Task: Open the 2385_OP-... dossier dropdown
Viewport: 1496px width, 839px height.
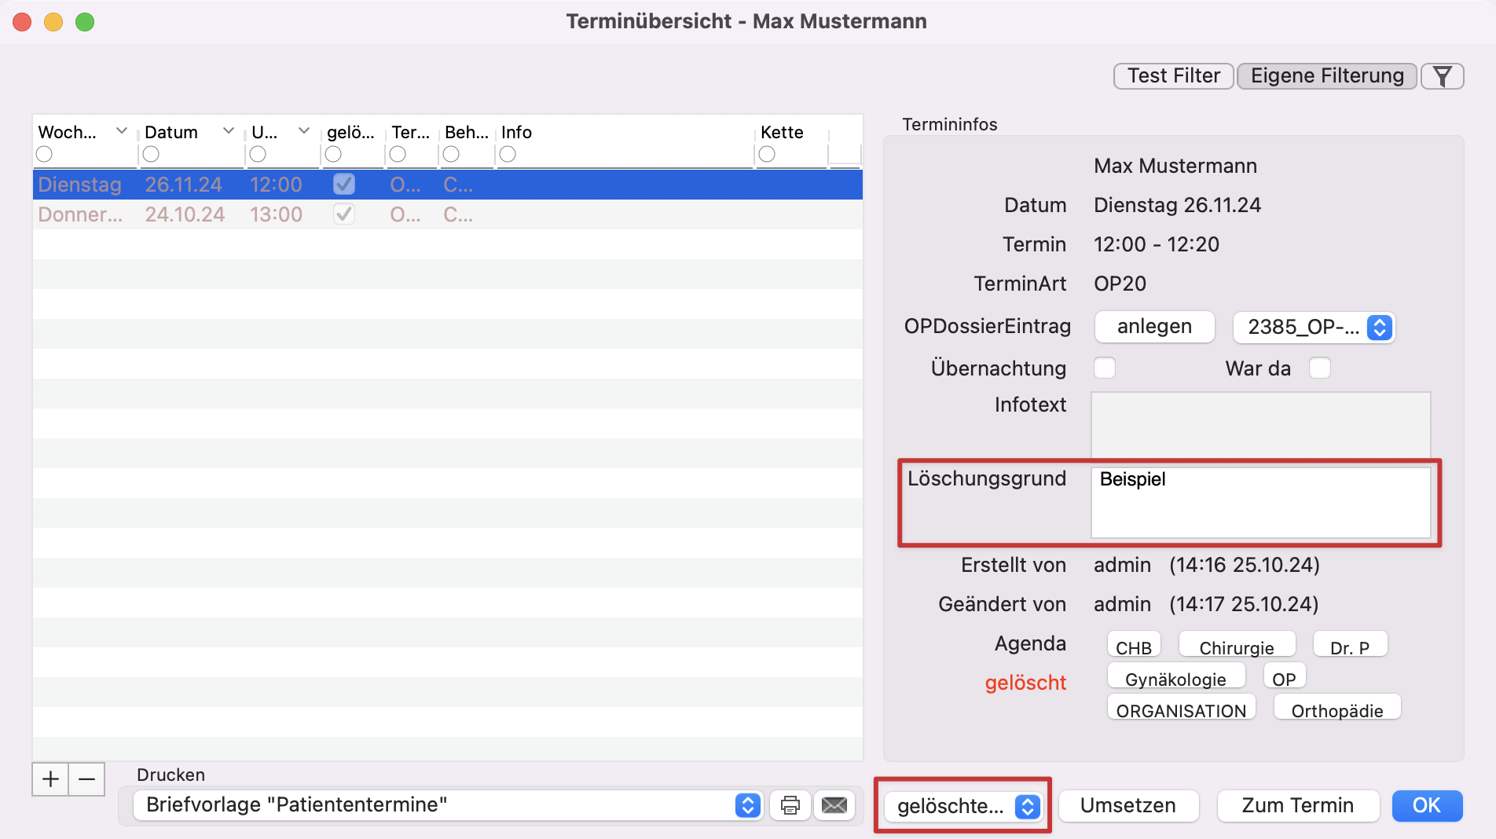Action: coord(1314,327)
